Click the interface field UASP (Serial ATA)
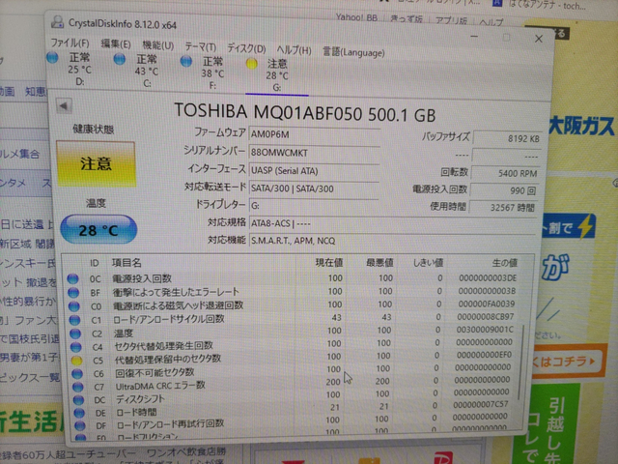Screen dimensions: 618x464 [314, 171]
